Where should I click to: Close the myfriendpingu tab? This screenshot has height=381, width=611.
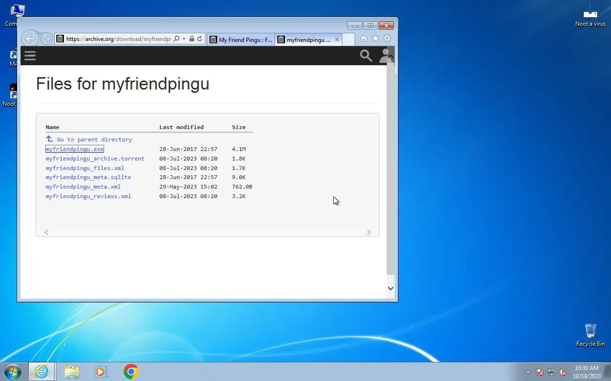point(337,40)
